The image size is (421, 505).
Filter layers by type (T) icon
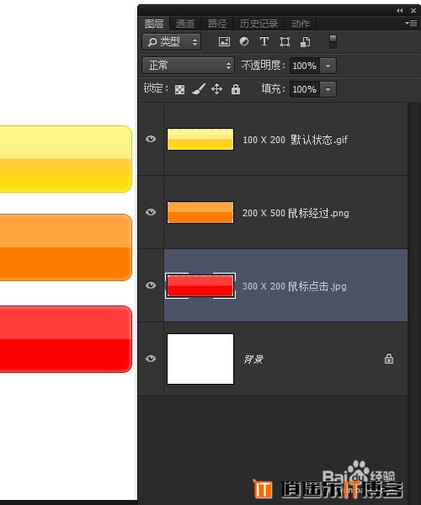pyautogui.click(x=264, y=41)
